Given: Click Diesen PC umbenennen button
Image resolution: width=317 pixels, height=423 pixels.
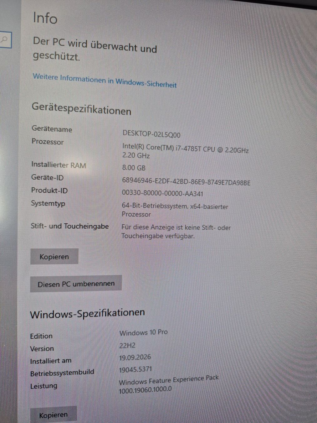Looking at the screenshot, I should tap(76, 284).
